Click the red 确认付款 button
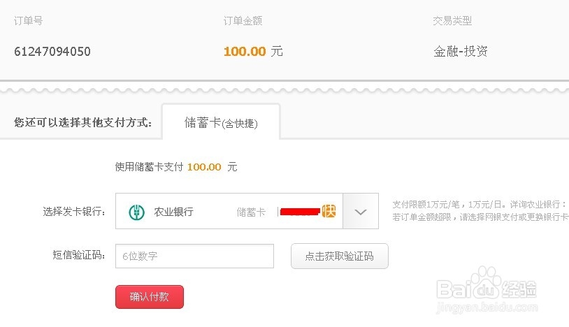 [150, 297]
